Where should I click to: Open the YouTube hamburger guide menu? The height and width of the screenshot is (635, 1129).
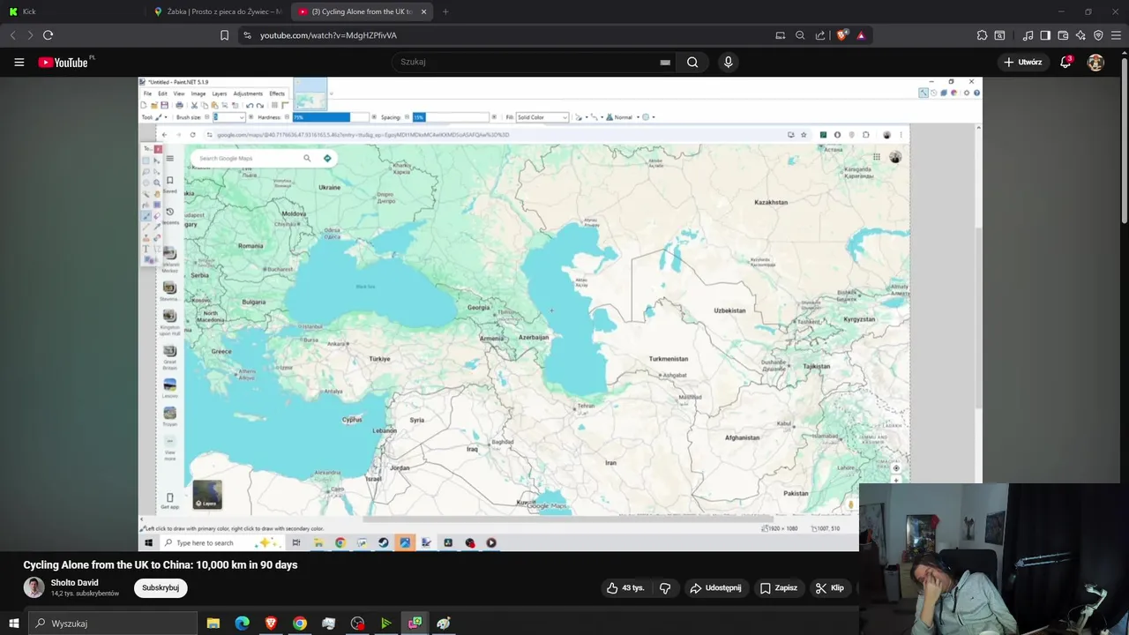coord(19,62)
